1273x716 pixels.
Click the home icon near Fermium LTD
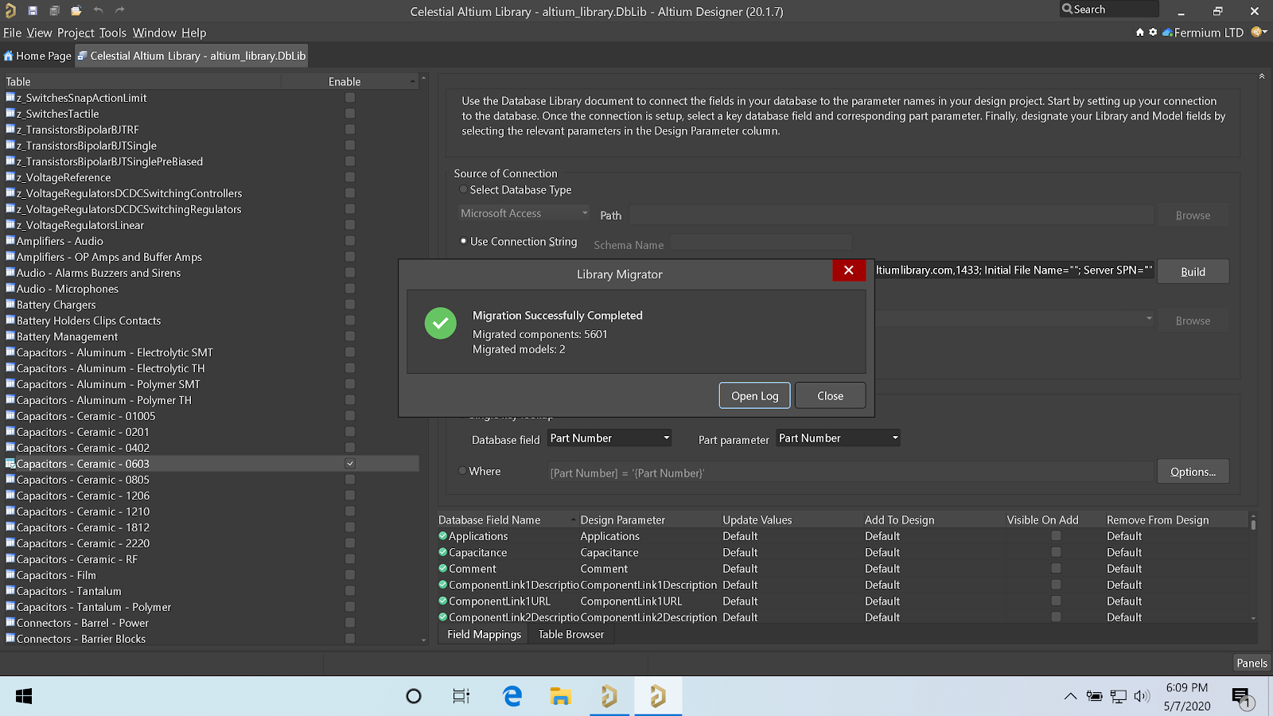point(1139,33)
